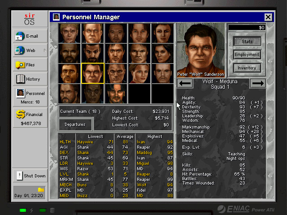Select the first portrait in third row
The width and height of the screenshot is (287, 215).
click(70, 73)
